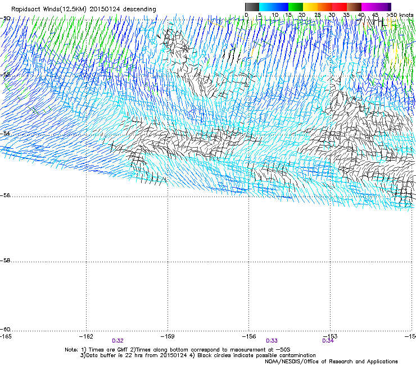Image resolution: width=416 pixels, height=365 pixels.
Task: Click the cyan-blue 5–15 knots legend segment
Action: pos(274,7)
